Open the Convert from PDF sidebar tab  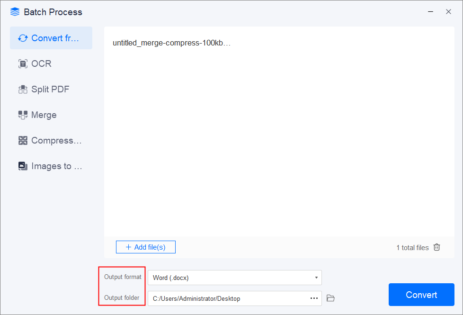51,38
